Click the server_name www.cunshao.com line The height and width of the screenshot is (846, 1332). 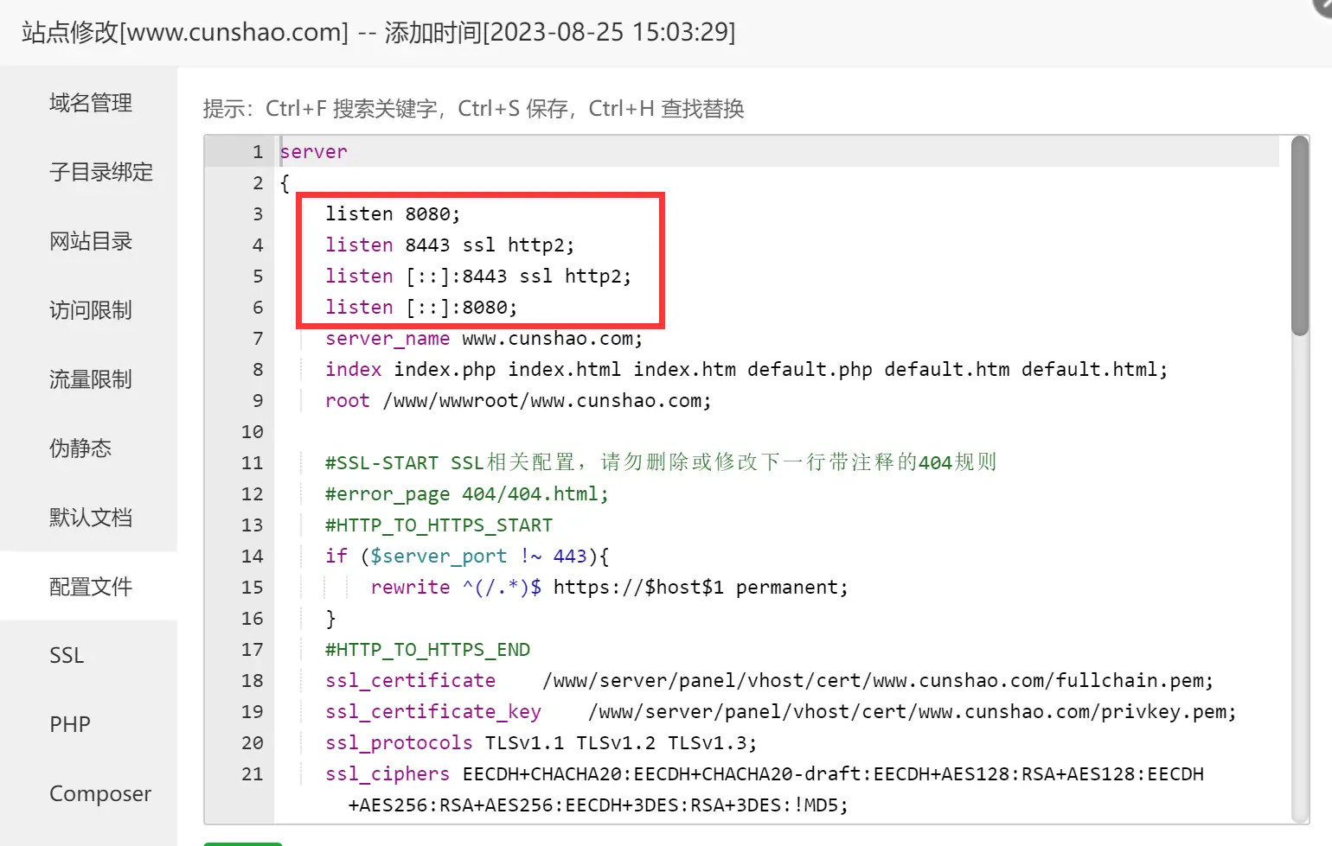click(483, 339)
